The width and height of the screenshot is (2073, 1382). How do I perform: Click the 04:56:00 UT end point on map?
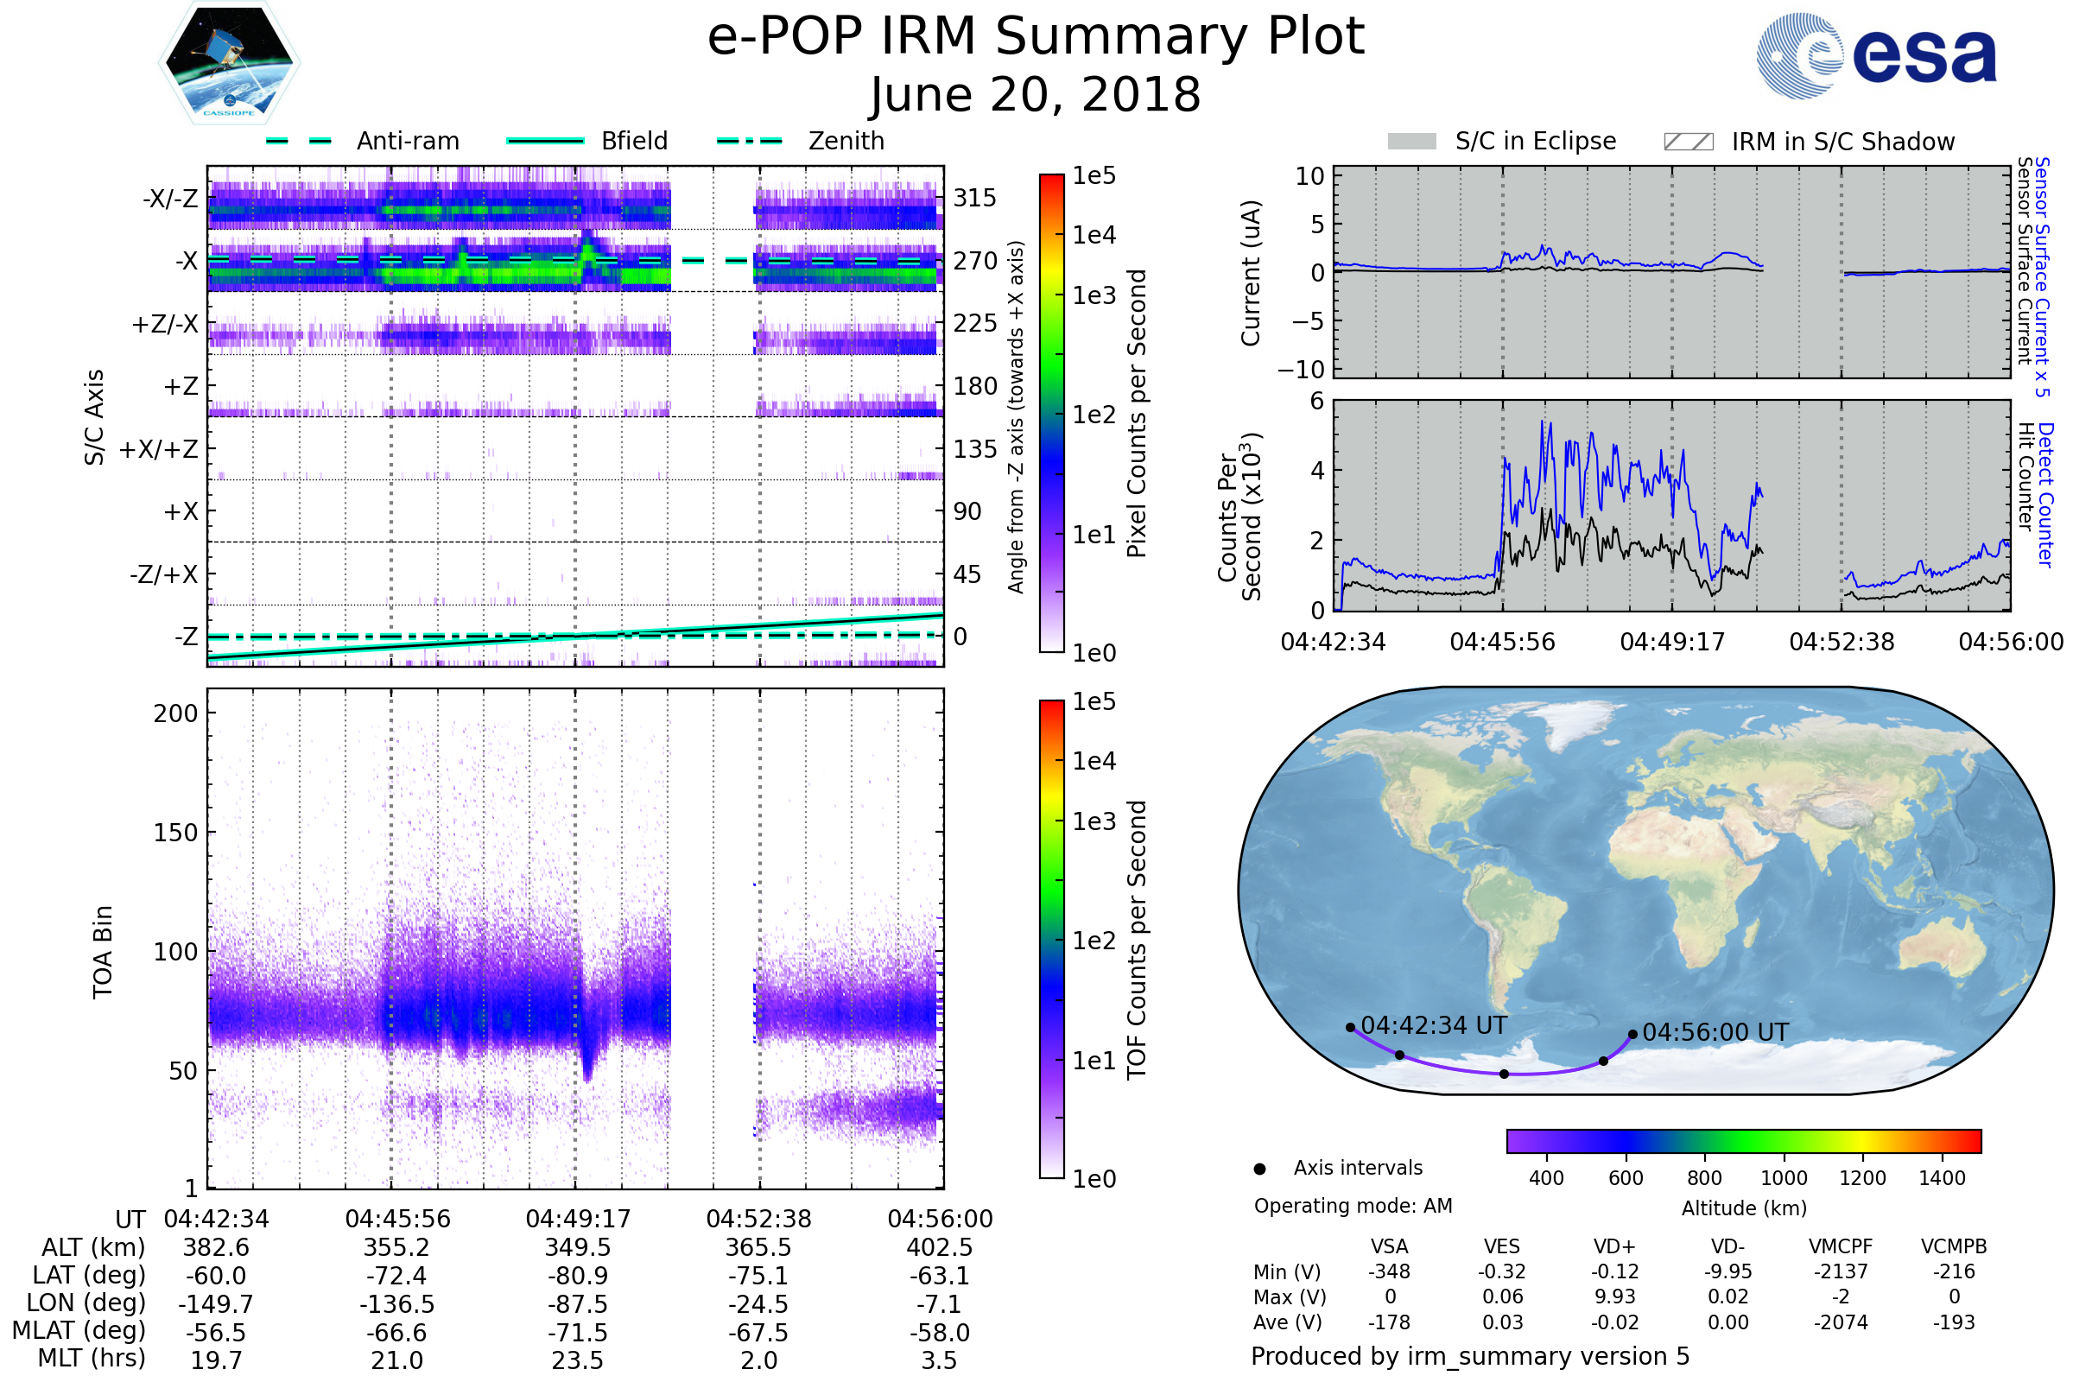click(x=1632, y=1034)
